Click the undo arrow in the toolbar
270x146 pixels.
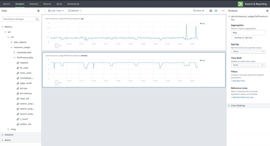[45, 11]
